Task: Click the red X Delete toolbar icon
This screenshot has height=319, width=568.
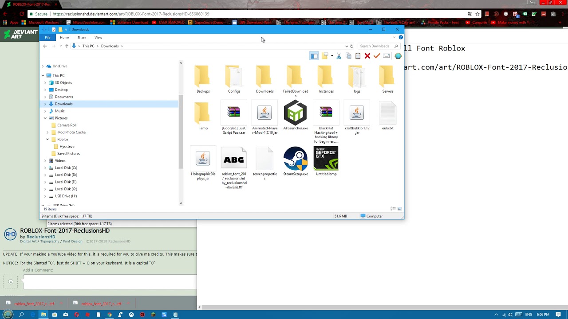Action: (x=367, y=56)
